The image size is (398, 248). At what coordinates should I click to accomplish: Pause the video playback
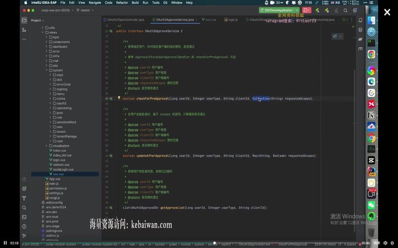(x=5, y=243)
